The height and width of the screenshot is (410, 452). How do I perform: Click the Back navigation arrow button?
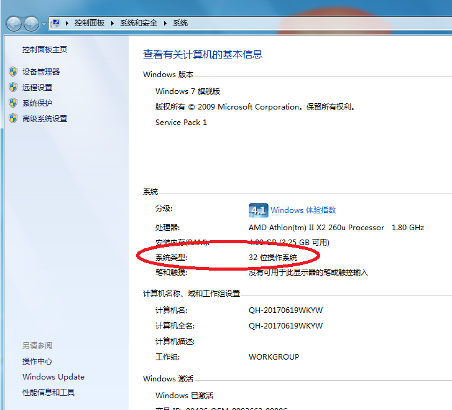pos(14,24)
